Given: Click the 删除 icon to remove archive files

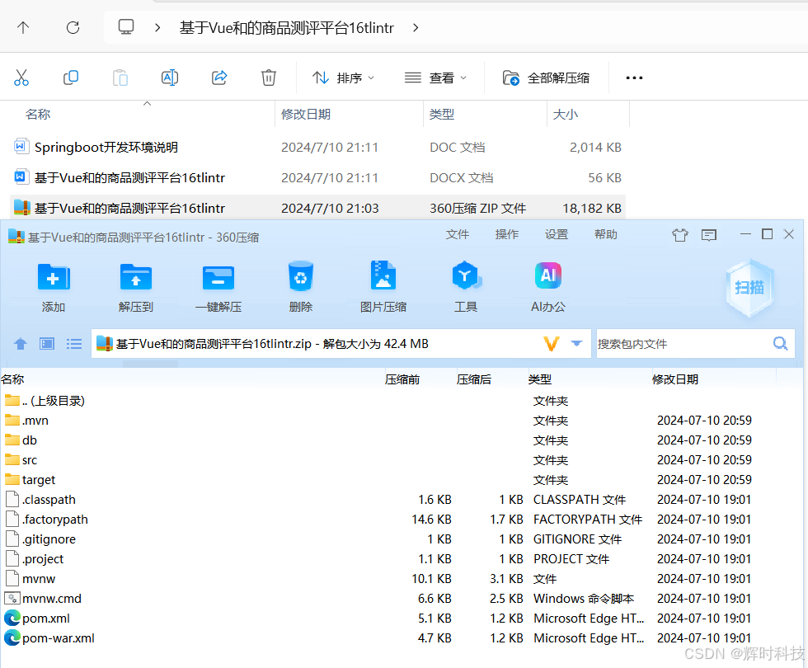Looking at the screenshot, I should point(300,285).
